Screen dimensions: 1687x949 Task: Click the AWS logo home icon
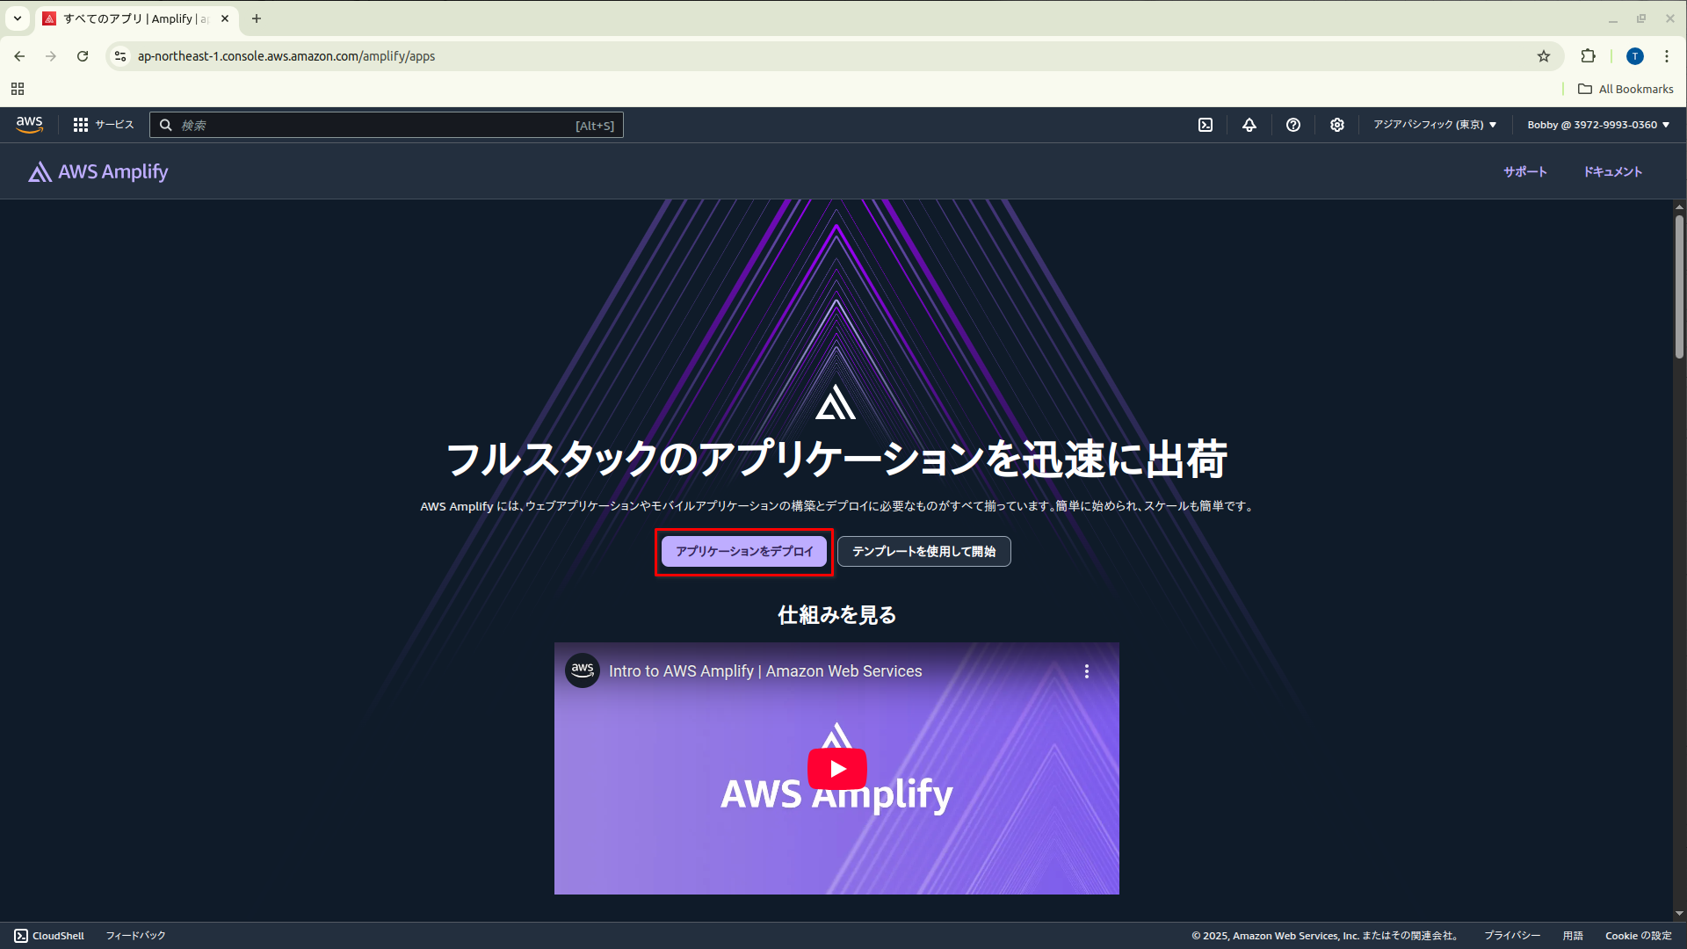pos(30,125)
